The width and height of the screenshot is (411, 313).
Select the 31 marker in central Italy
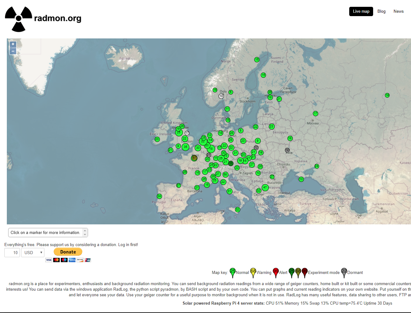tap(229, 191)
